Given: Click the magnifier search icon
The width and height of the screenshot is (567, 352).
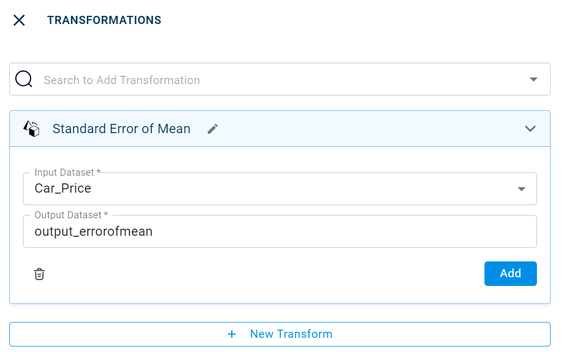Looking at the screenshot, I should pos(24,80).
